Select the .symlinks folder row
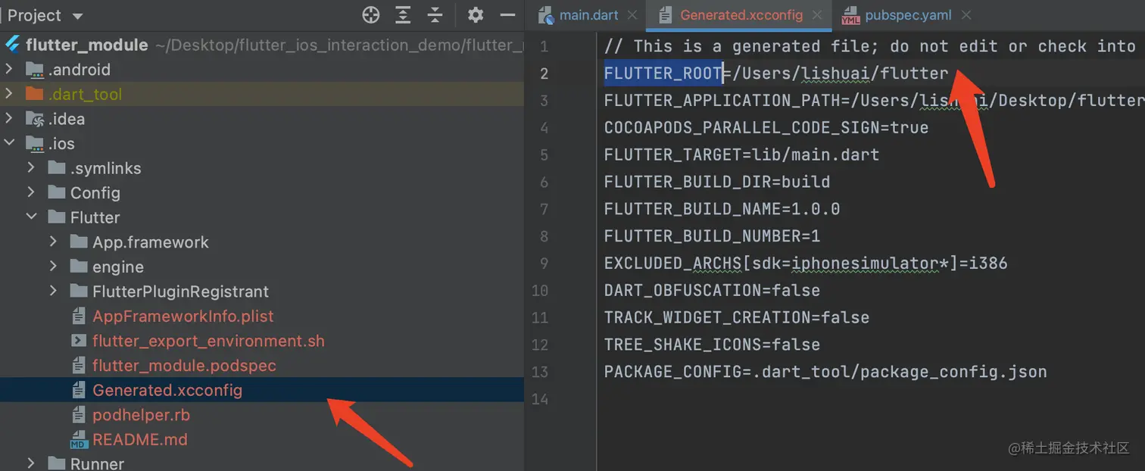Image resolution: width=1145 pixels, height=471 pixels. click(262, 168)
